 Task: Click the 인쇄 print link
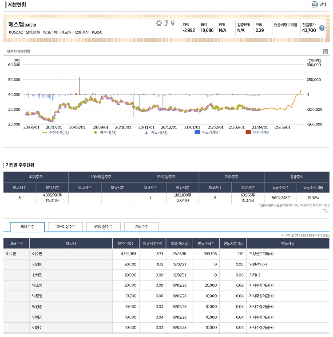coord(323,4)
